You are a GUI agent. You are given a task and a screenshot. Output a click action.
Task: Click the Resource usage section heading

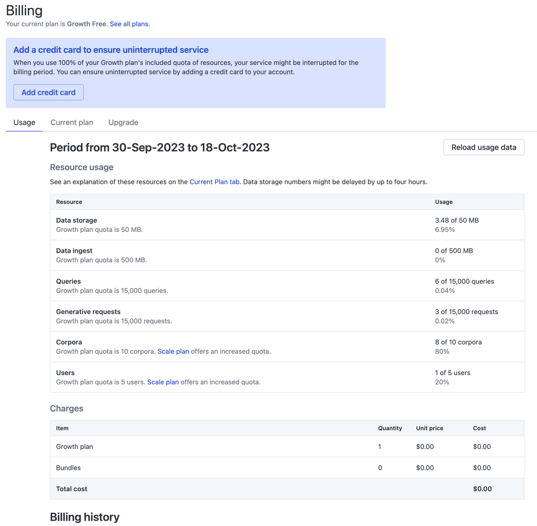pos(81,167)
